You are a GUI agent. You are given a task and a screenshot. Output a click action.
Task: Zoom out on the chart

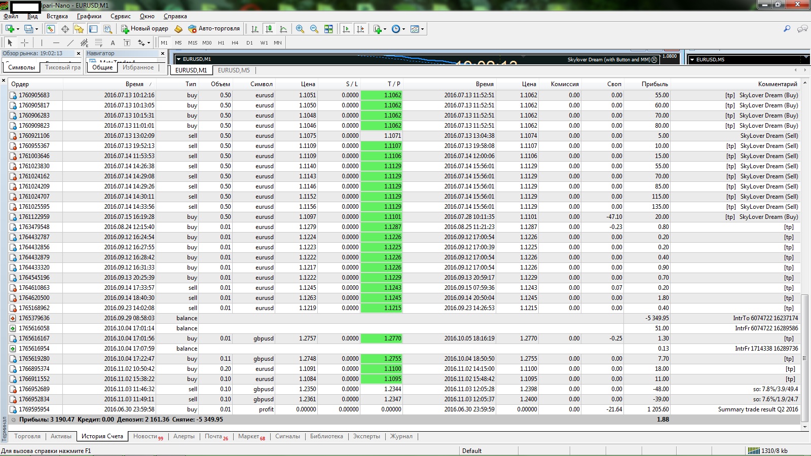314,29
